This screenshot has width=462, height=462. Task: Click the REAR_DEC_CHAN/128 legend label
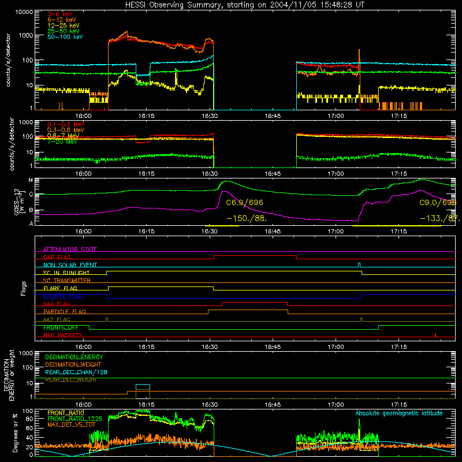(x=76, y=372)
